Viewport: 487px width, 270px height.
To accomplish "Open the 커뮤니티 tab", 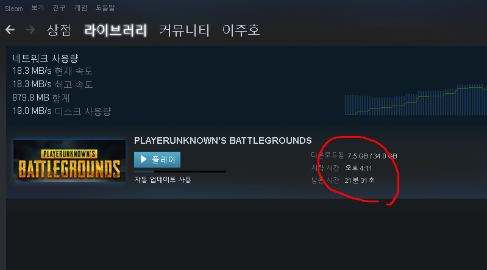I will click(185, 30).
